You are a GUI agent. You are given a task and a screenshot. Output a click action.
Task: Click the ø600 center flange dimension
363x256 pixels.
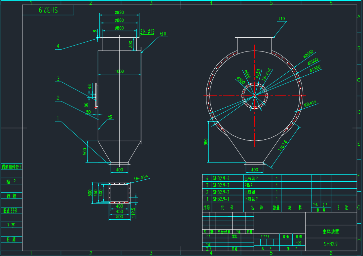[247, 74]
